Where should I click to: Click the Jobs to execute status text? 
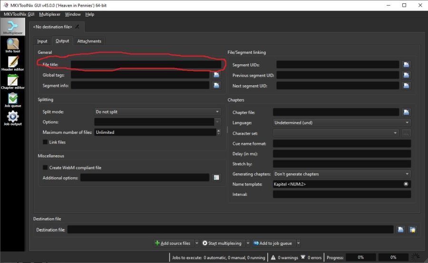tap(218, 258)
